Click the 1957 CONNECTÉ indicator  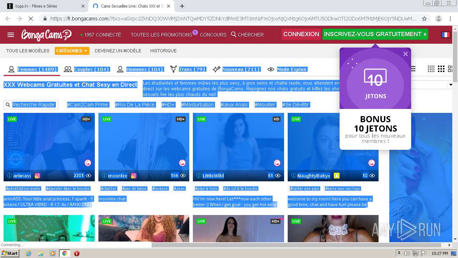[x=101, y=35]
